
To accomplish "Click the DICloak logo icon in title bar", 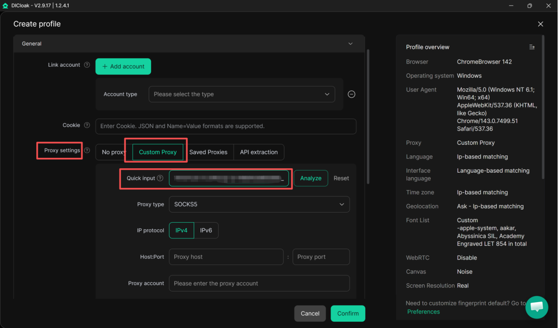I will click(x=6, y=6).
